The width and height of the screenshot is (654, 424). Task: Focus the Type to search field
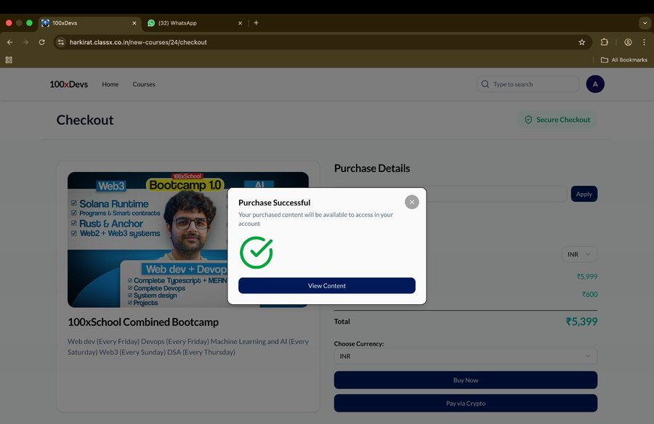coord(528,84)
